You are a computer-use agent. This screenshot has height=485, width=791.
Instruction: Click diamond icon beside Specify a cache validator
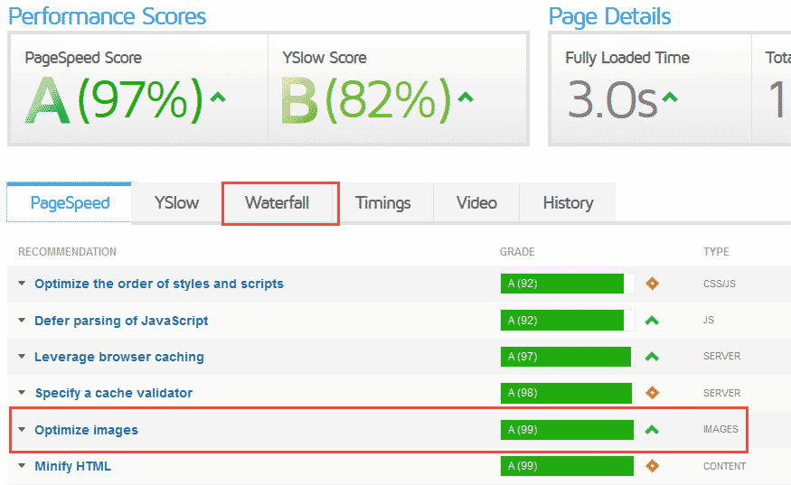(652, 393)
